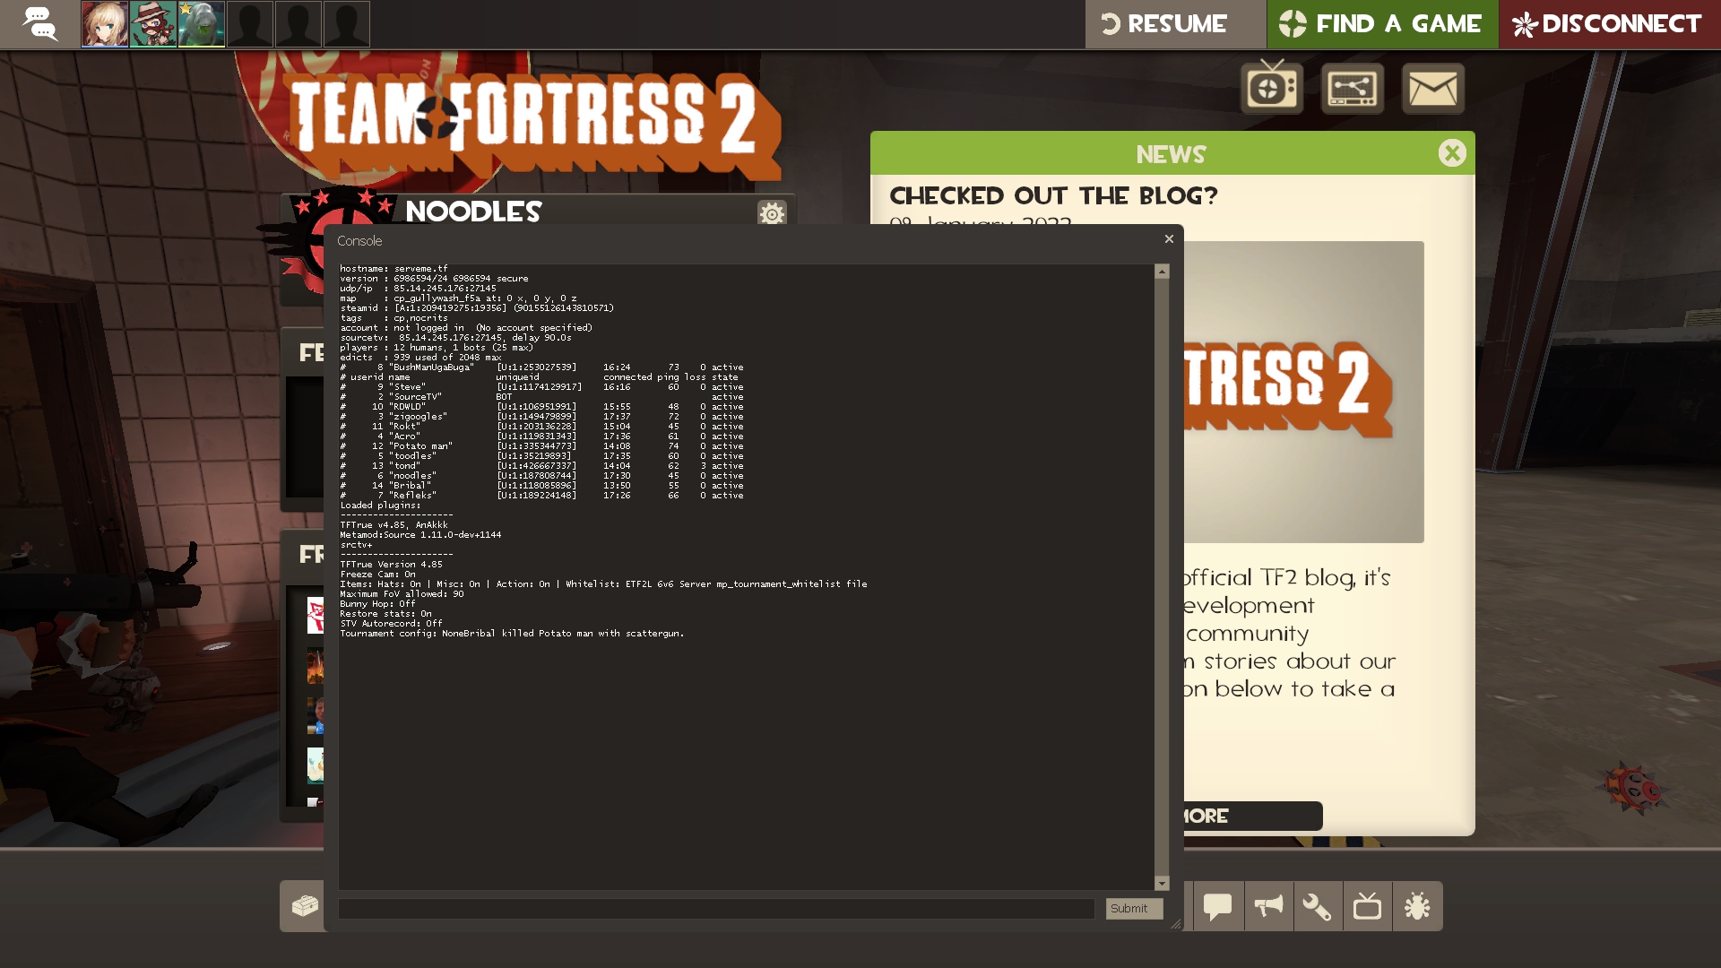This screenshot has width=1721, height=968.
Task: Resume the current game
Action: [x=1175, y=24]
